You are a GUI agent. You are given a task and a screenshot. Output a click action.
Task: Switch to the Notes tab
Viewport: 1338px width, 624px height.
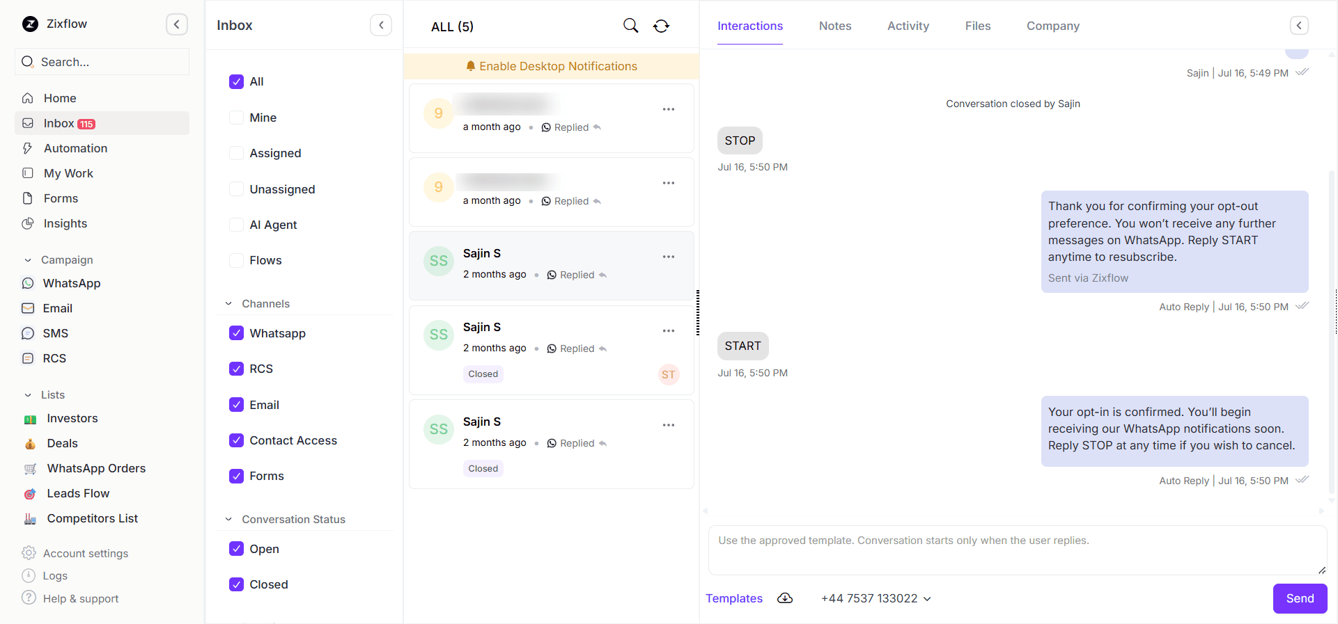835,26
